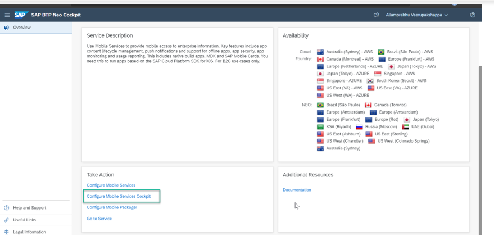
Task: Select Overview in the sidebar
Action: point(36,28)
